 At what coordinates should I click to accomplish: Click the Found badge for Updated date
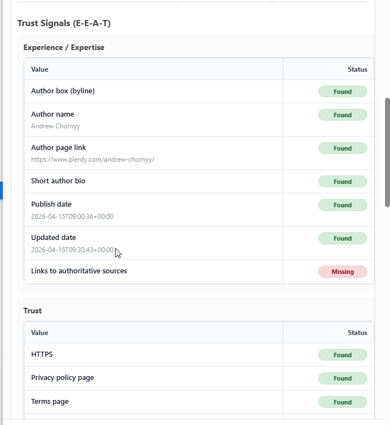coord(342,238)
